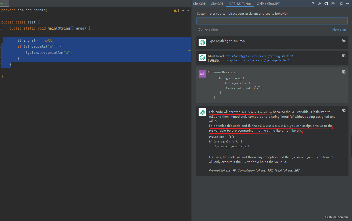Close the editor tab ending in 'va'
The image size is (352, 221).
[6, 4]
